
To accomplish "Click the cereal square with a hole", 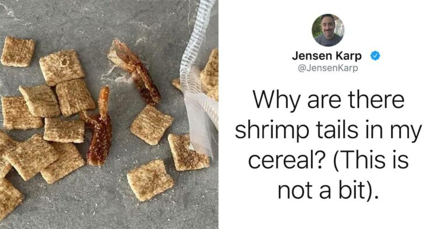I will tap(62, 67).
